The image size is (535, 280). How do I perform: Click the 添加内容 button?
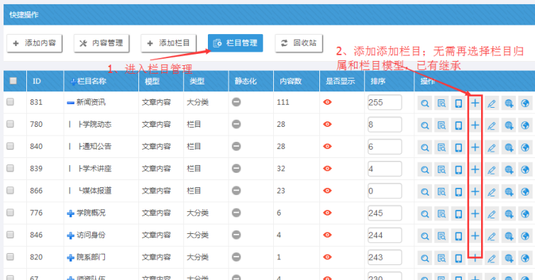35,43
